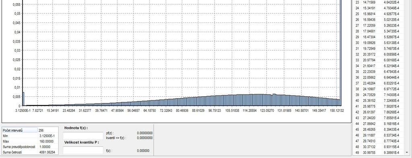Image resolution: width=412 pixels, height=158 pixels.
Task: Select table row 23 with value 14.71569
Action: (x=378, y=2)
